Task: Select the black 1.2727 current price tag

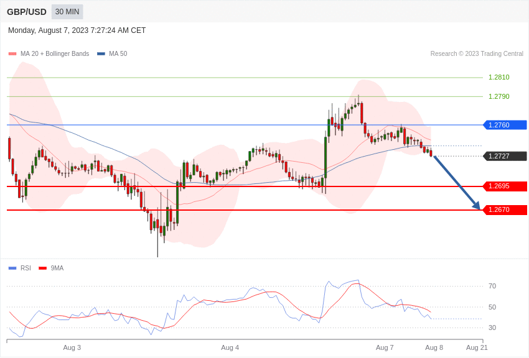Action: (505, 156)
